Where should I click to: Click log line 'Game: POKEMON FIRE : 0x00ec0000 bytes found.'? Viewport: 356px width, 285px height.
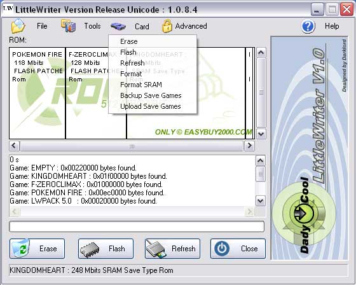coord(87,193)
